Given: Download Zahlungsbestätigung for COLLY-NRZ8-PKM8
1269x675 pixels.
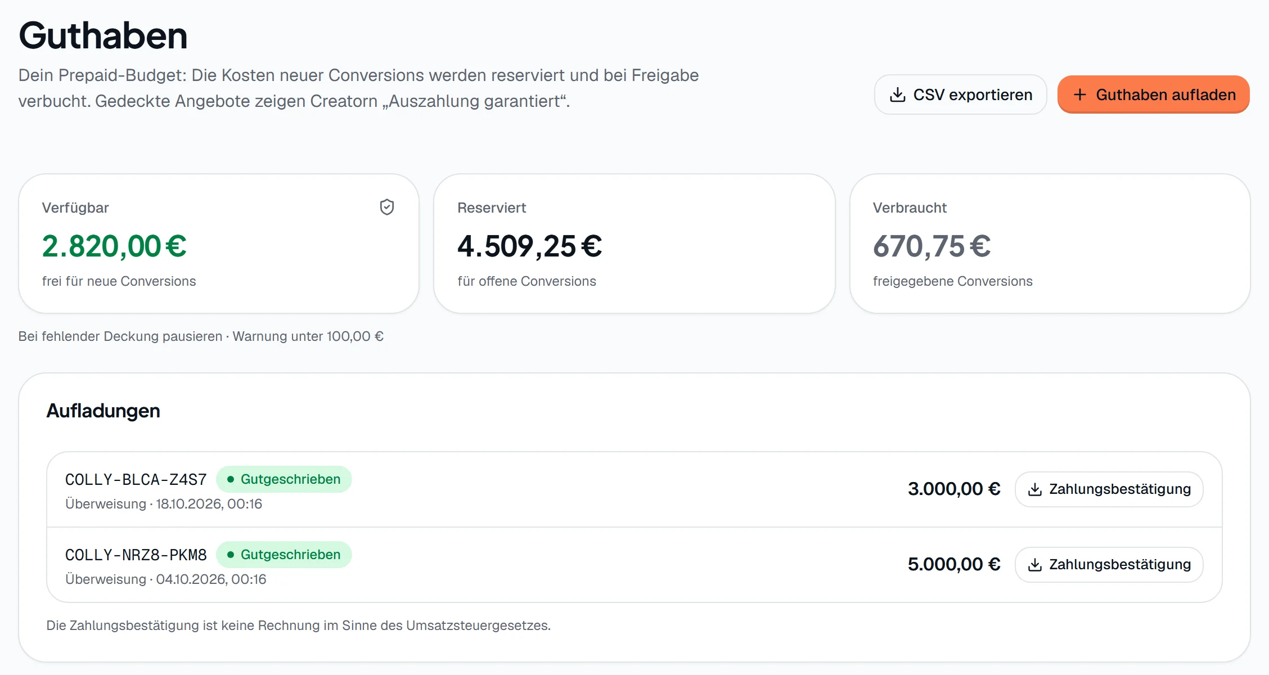Looking at the screenshot, I should 1109,565.
